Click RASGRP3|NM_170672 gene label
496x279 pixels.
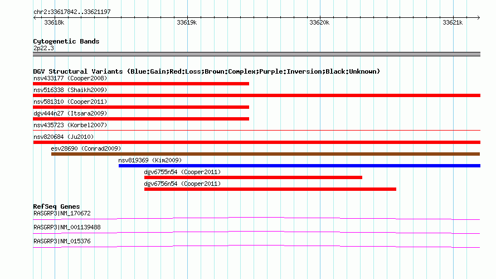pyautogui.click(x=62, y=214)
